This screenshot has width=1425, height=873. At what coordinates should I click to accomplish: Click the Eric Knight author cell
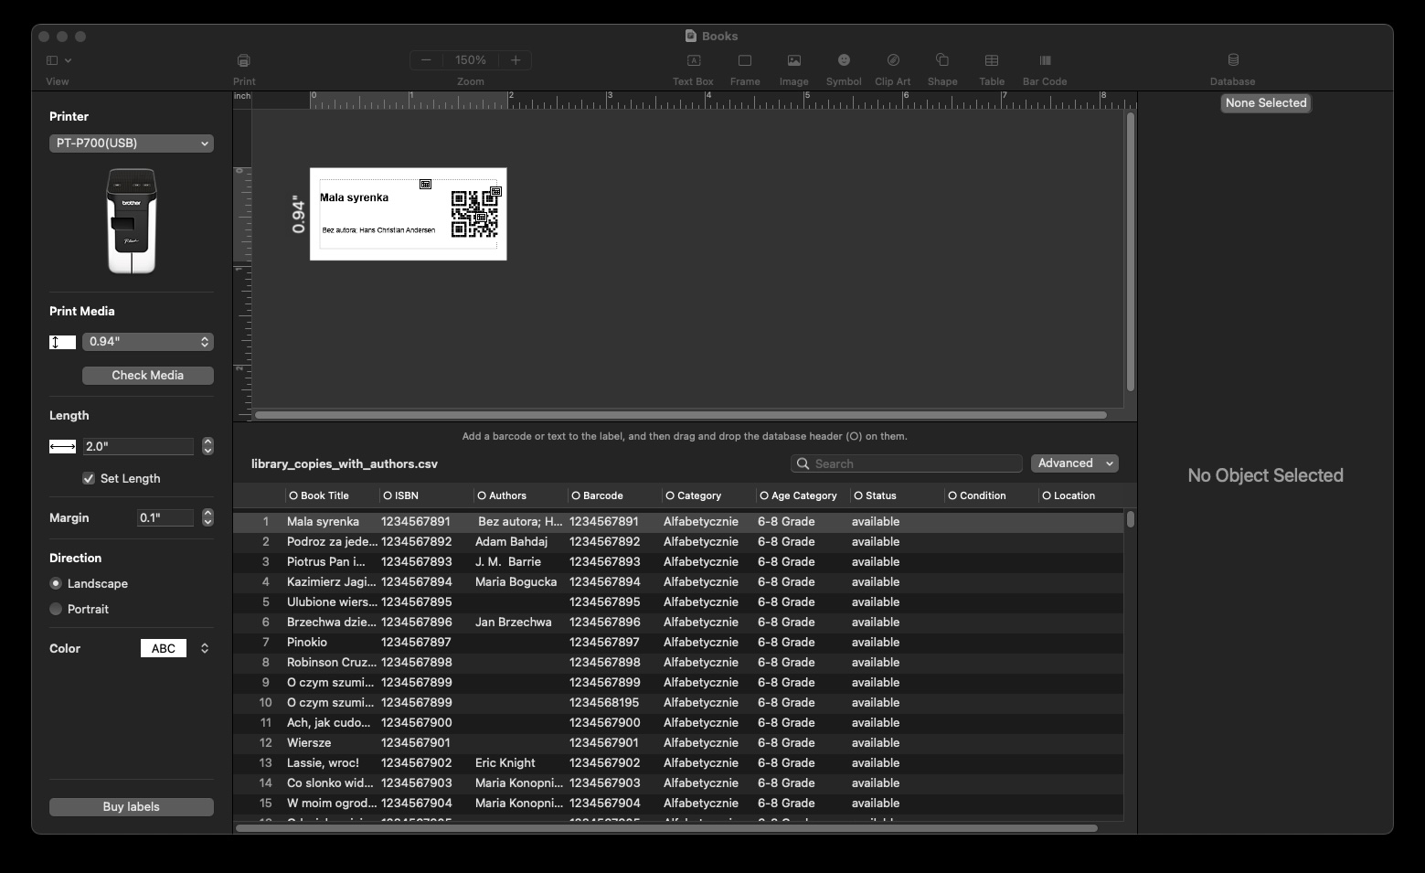click(505, 763)
